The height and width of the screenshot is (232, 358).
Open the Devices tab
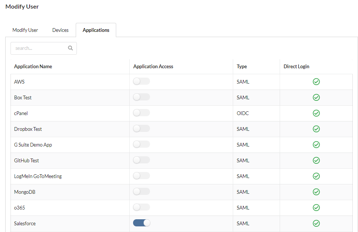[x=60, y=30]
